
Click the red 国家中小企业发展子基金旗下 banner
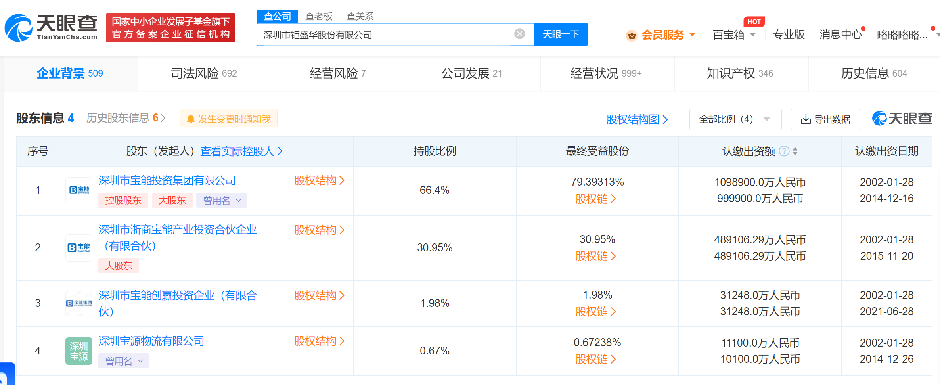(170, 28)
